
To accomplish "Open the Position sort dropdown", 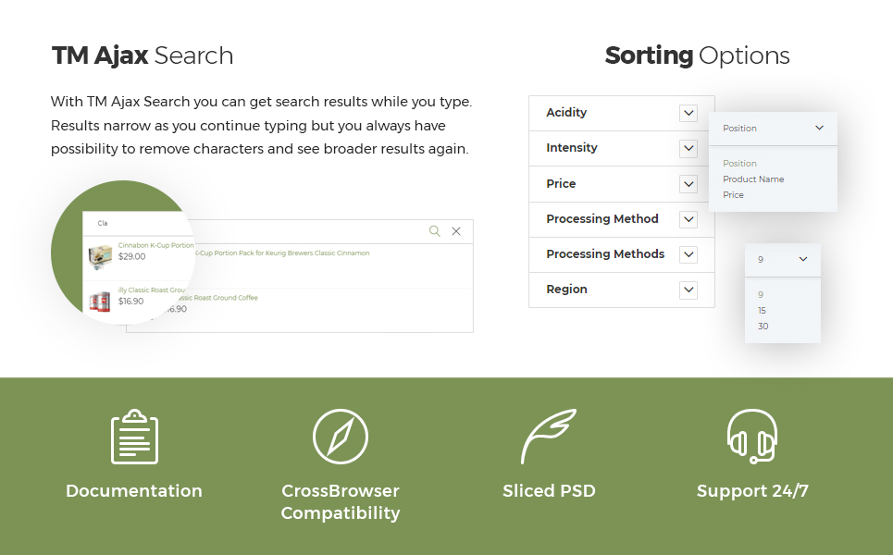I will pyautogui.click(x=773, y=128).
